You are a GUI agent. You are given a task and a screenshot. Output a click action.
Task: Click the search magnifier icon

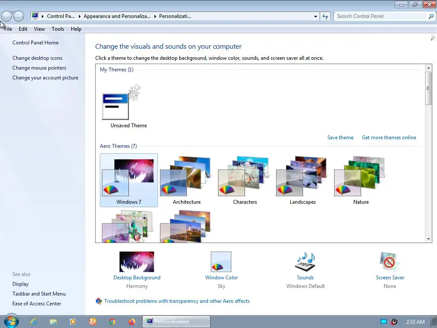click(x=431, y=16)
